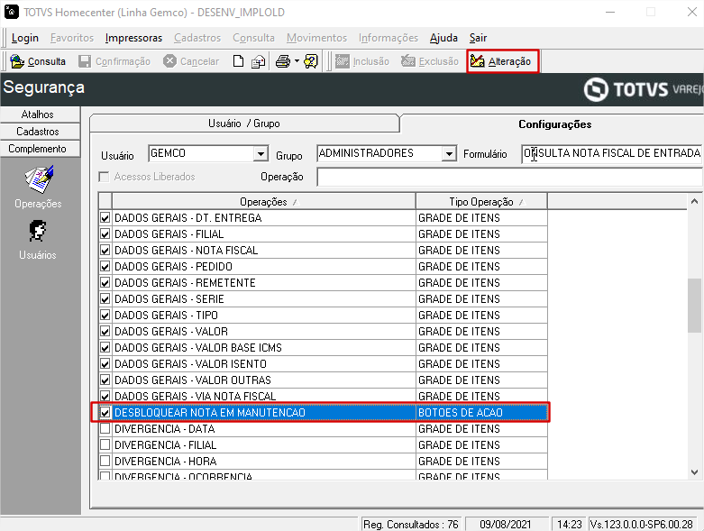Screen dimensions: 704x531
Task: Uncheck DADOS GERAIS - DT. ENTREGA
Action: pyautogui.click(x=105, y=218)
